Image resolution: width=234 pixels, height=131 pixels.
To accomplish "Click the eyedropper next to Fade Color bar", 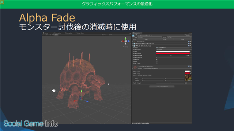I will point(191,53).
